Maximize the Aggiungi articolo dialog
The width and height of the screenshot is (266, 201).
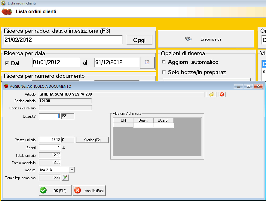[x=248, y=87]
